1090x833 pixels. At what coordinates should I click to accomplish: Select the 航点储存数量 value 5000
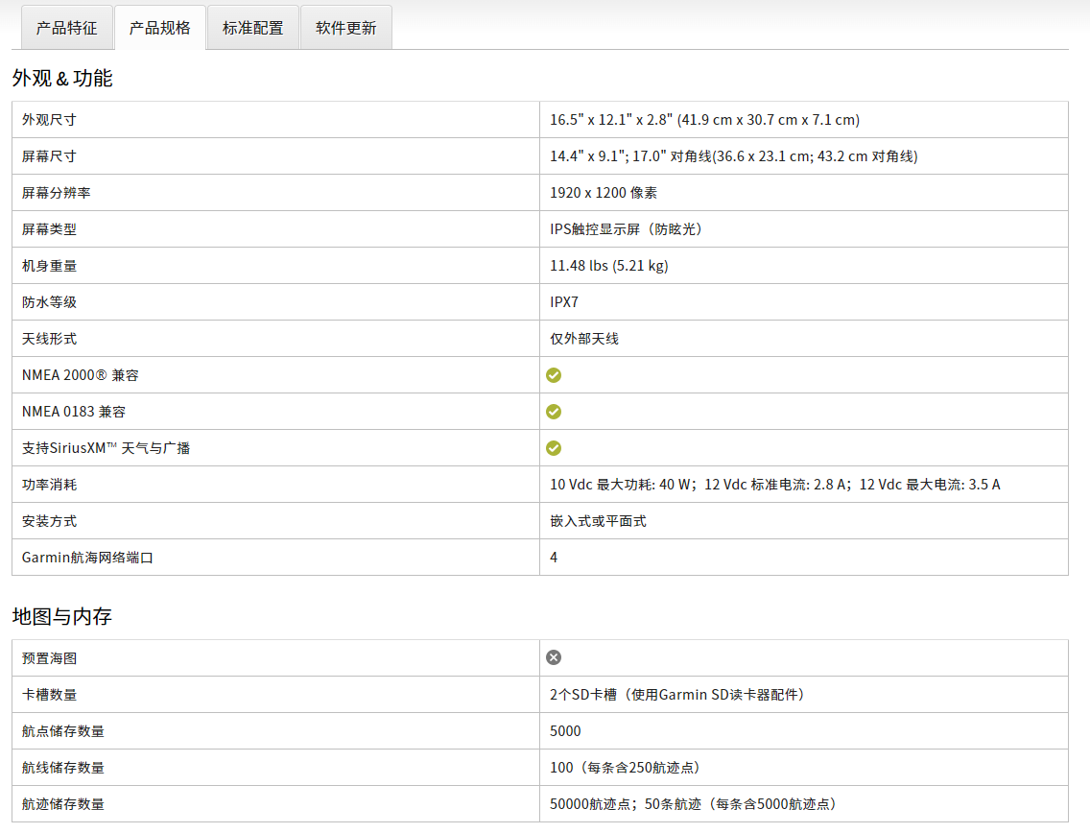click(x=565, y=731)
